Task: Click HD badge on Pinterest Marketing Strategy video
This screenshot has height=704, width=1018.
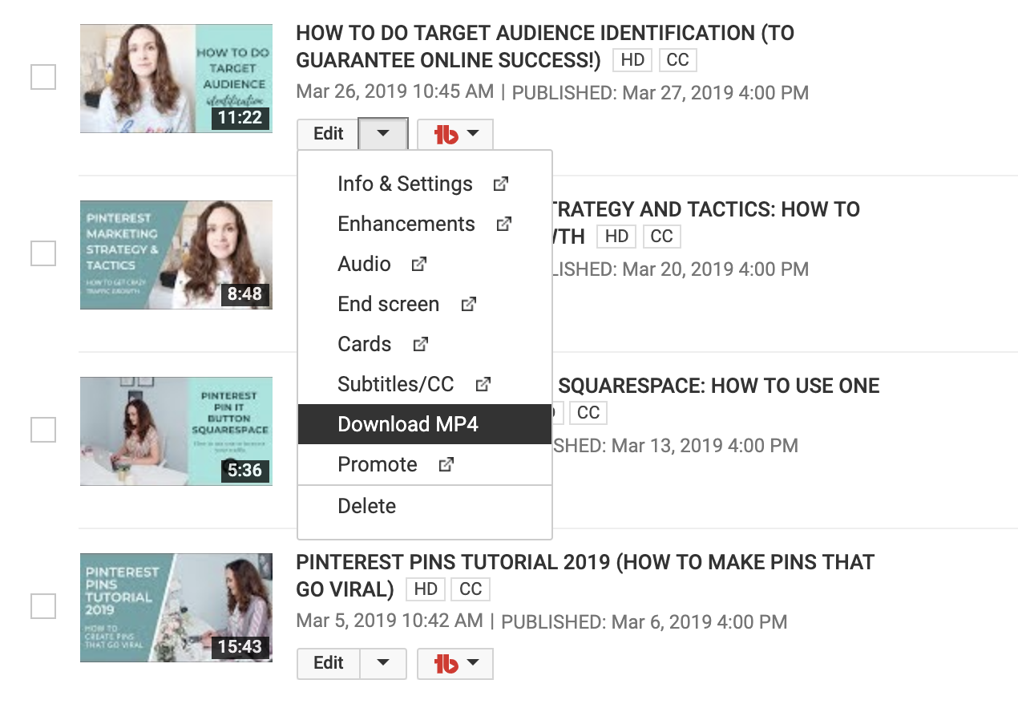Action: [x=616, y=237]
